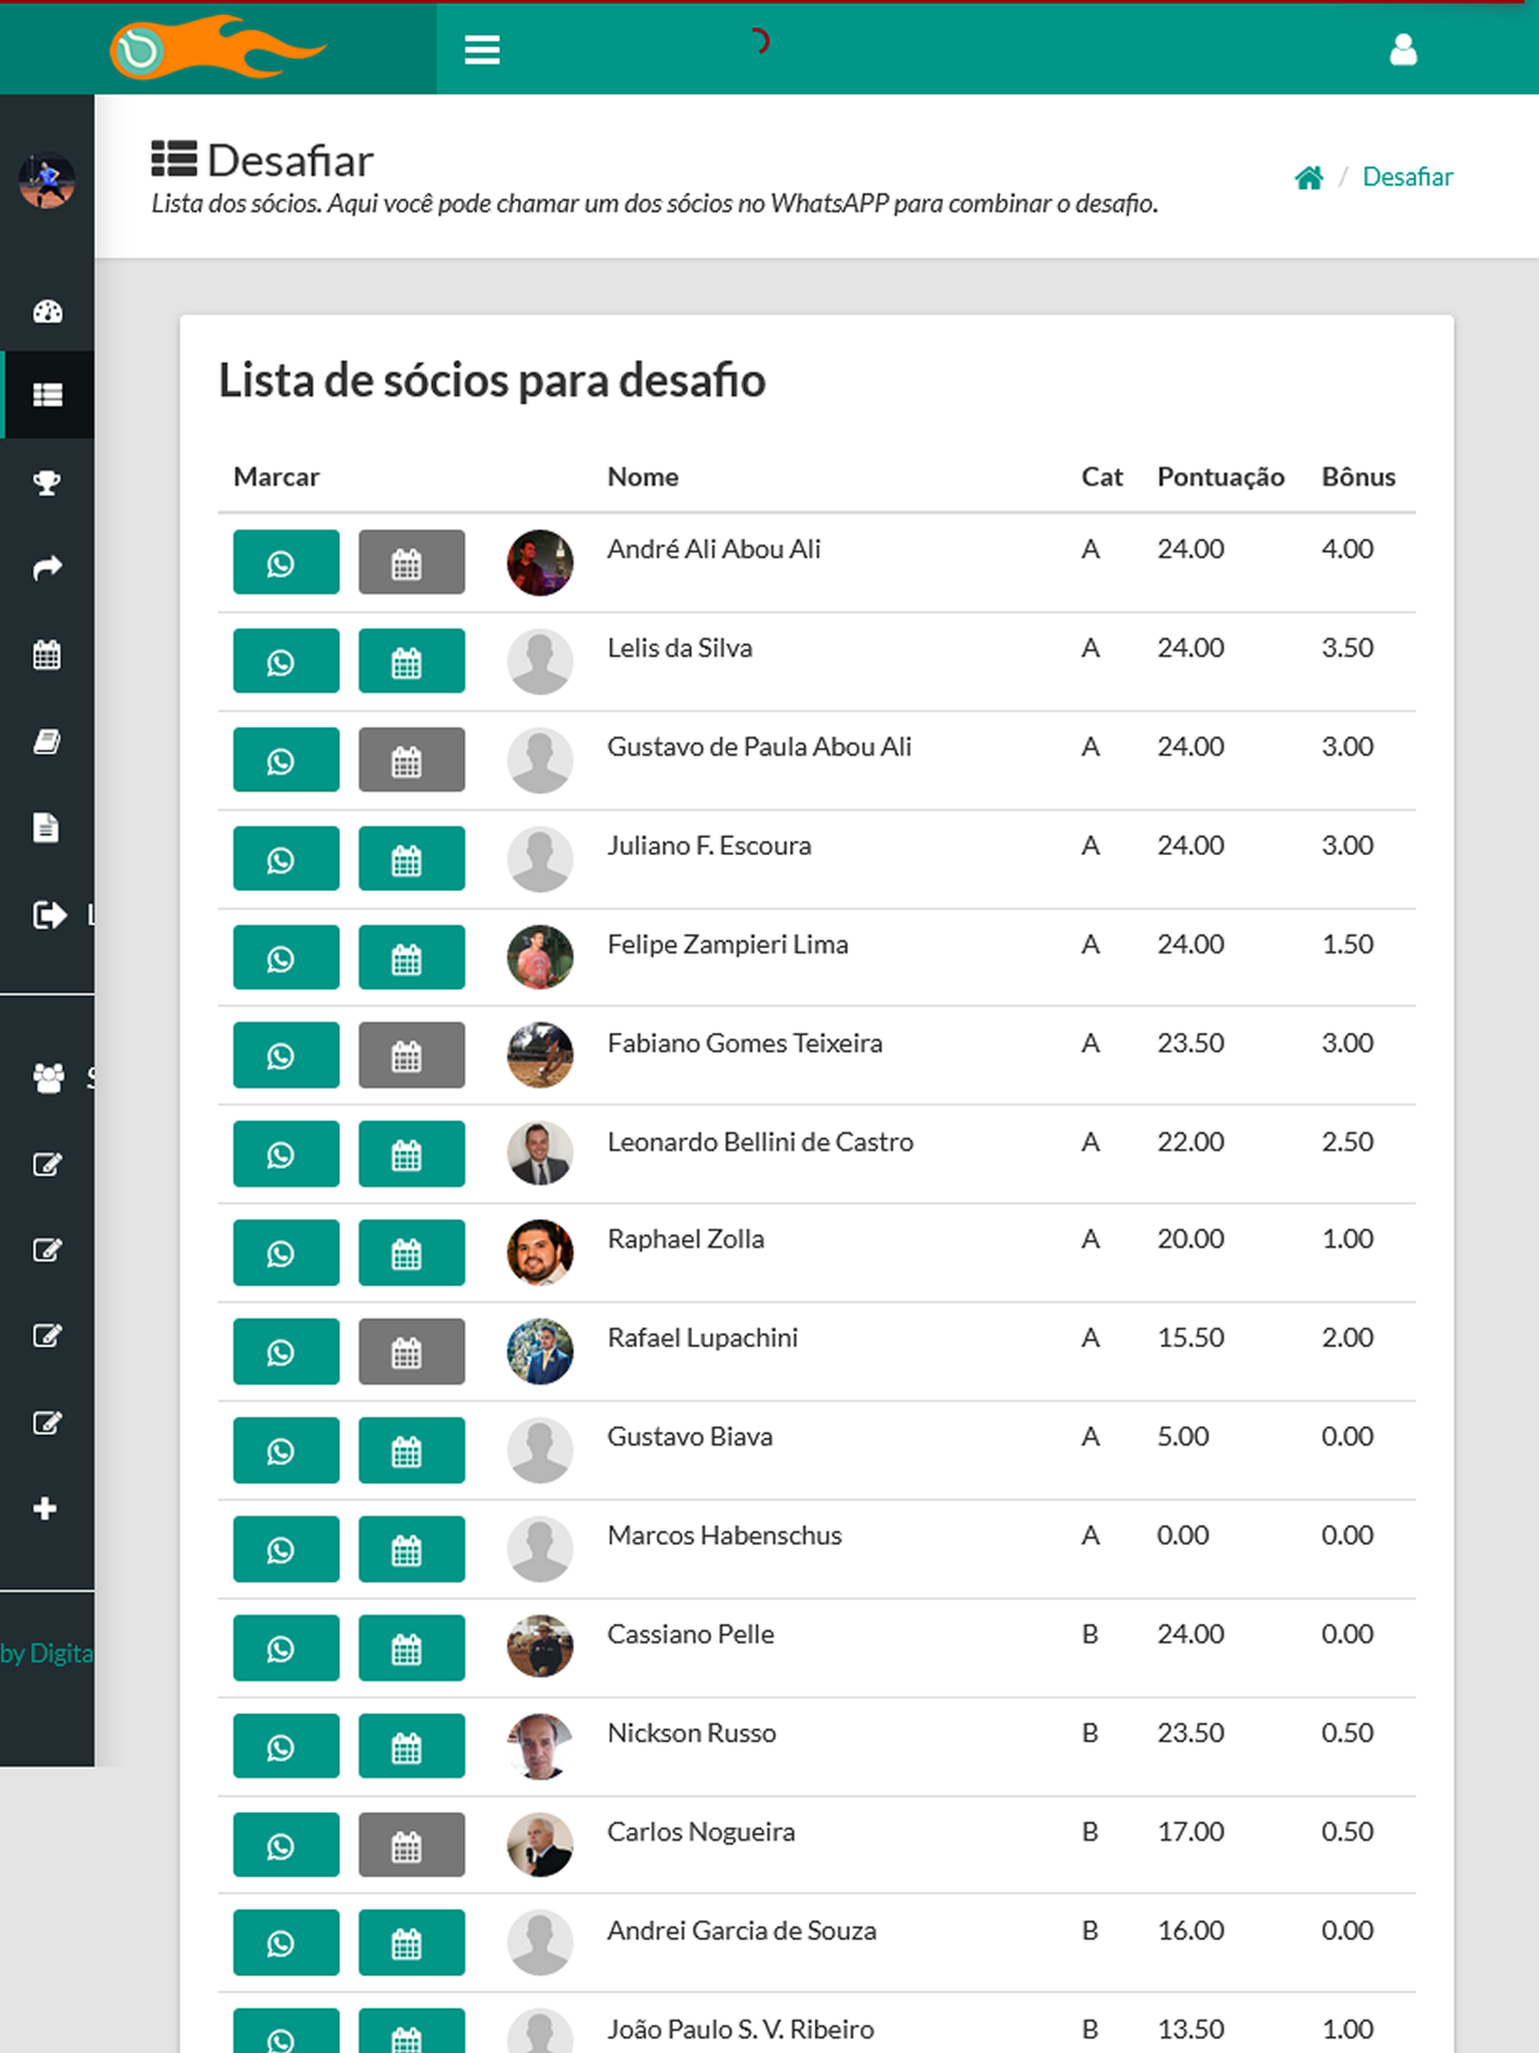Click the 4.00 bonus of André Ali Abou Ali
1539x2053 pixels.
pyautogui.click(x=1347, y=549)
